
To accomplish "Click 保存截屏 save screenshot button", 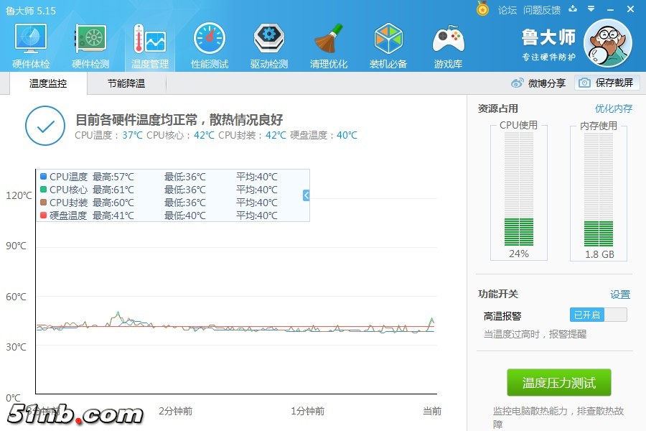I will pos(607,83).
